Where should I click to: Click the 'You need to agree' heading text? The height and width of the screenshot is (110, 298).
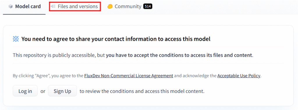coord(116,39)
